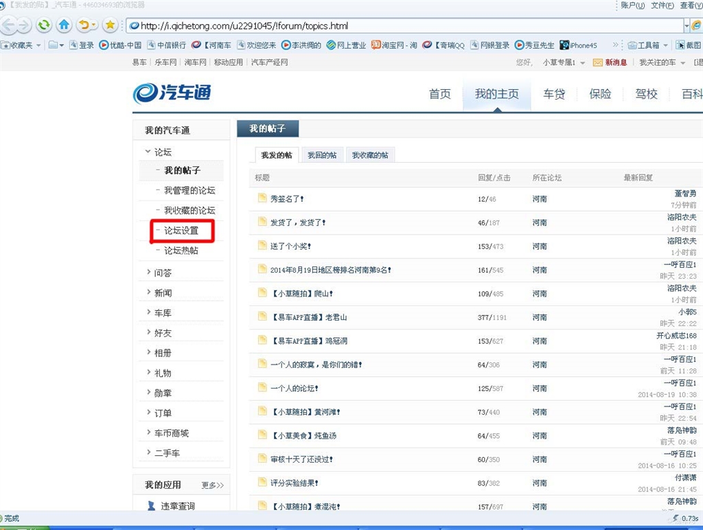Click the 汽车通 site logo
The height and width of the screenshot is (530, 703).
pos(172,93)
